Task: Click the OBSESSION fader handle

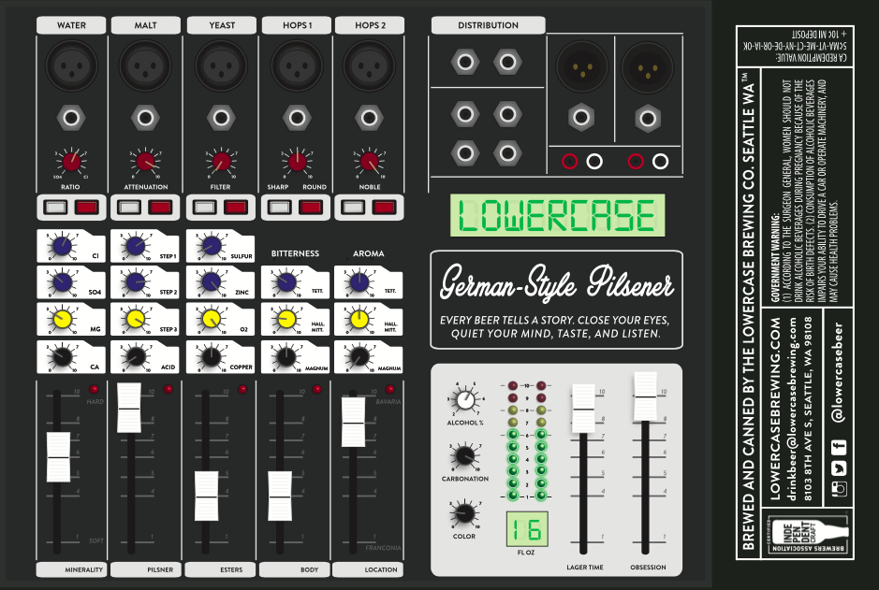Action: [x=645, y=396]
